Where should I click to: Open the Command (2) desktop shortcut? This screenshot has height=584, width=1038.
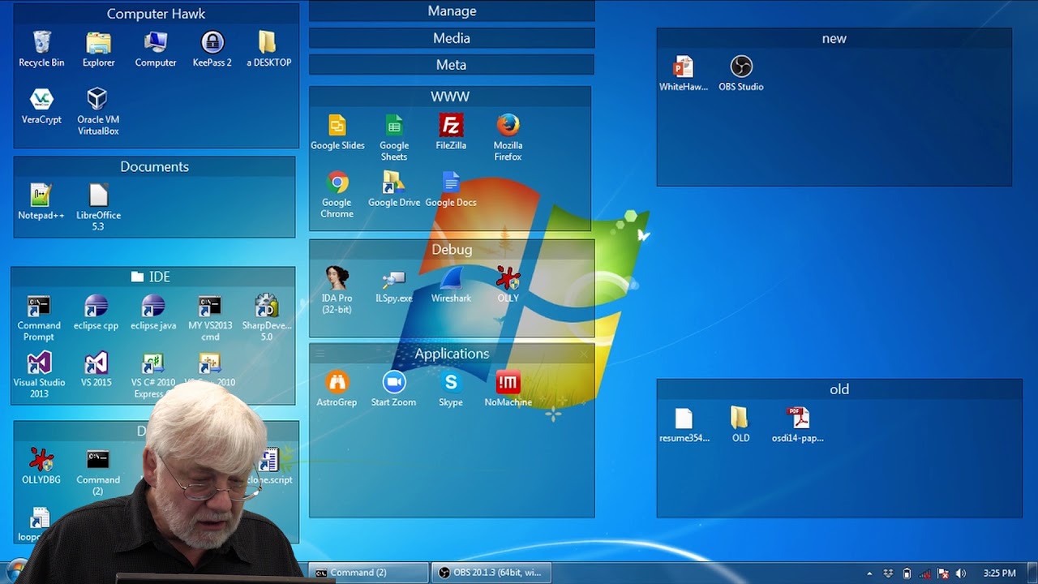[98, 471]
